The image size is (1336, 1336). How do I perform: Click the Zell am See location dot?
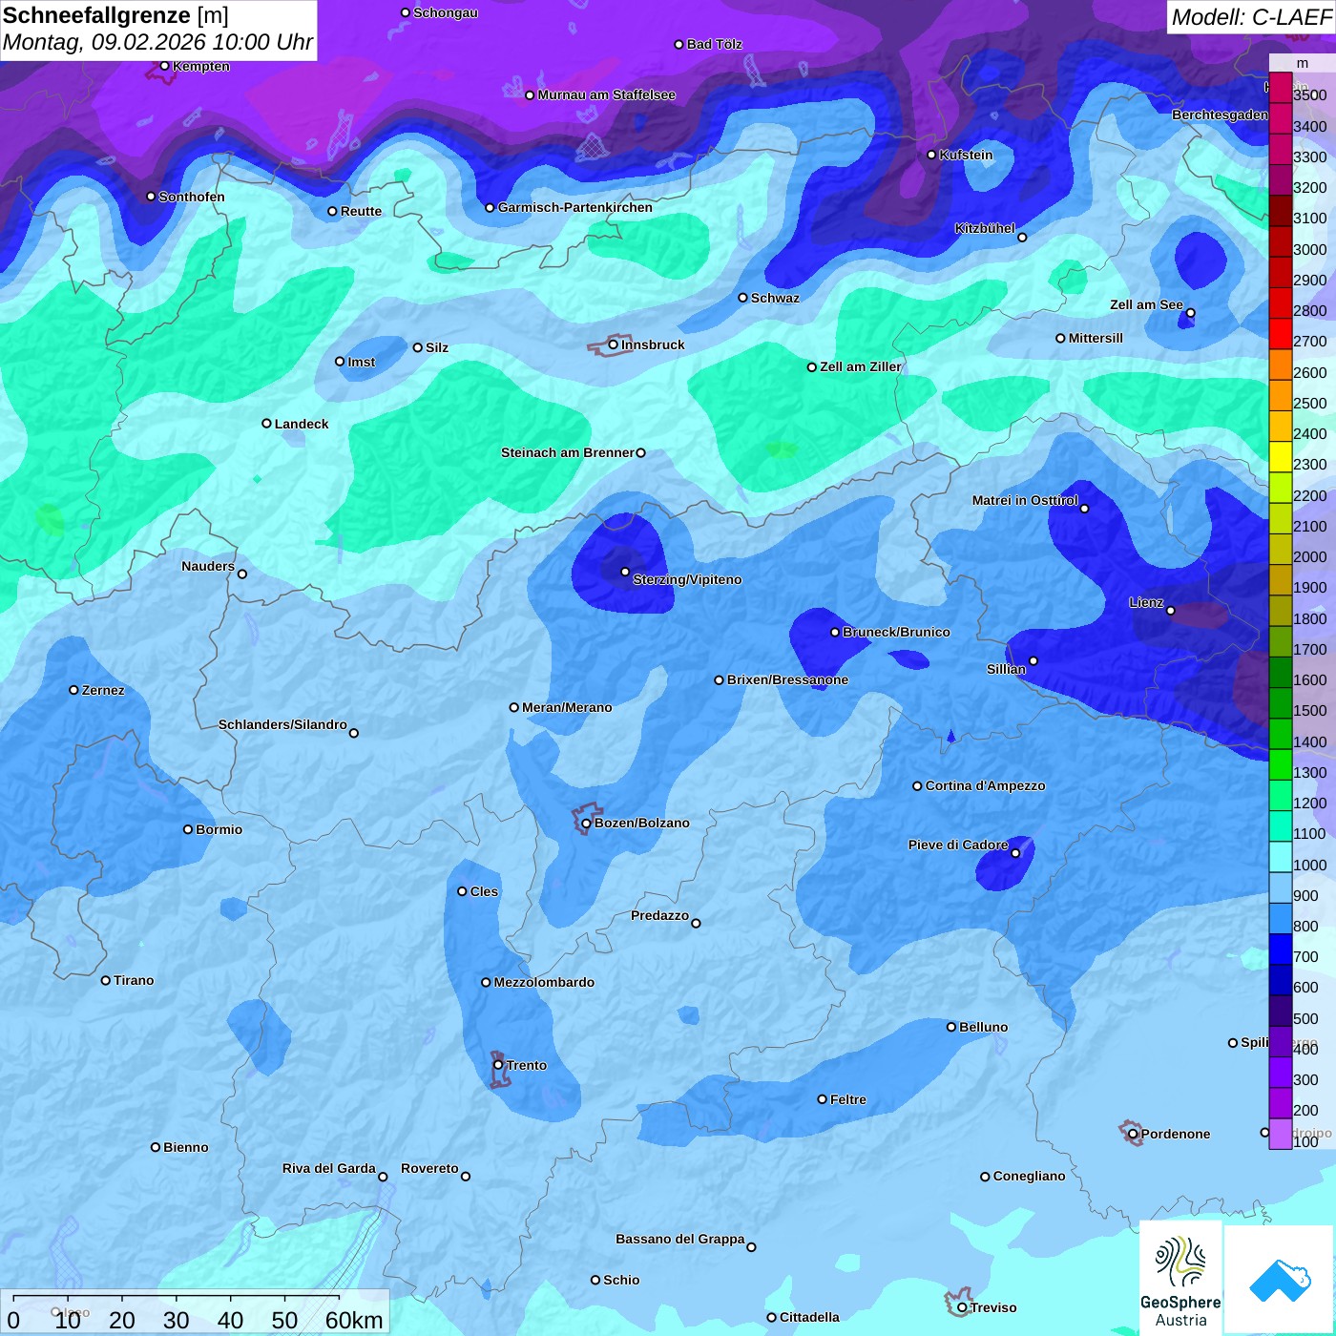click(x=1190, y=313)
